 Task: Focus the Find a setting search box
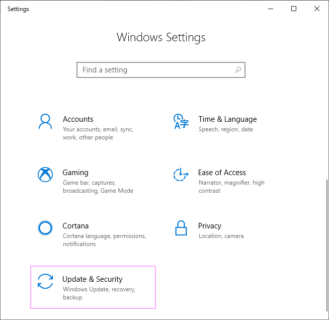point(161,70)
